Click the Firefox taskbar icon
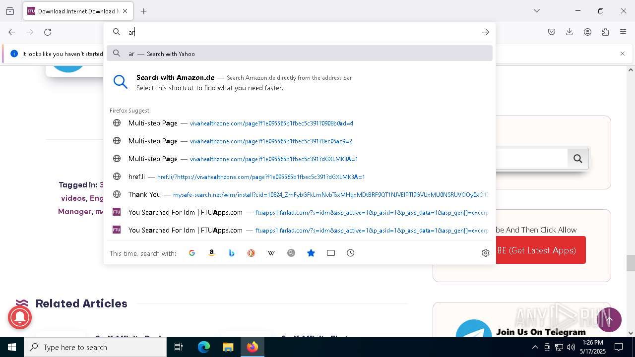The image size is (635, 357). (x=253, y=347)
